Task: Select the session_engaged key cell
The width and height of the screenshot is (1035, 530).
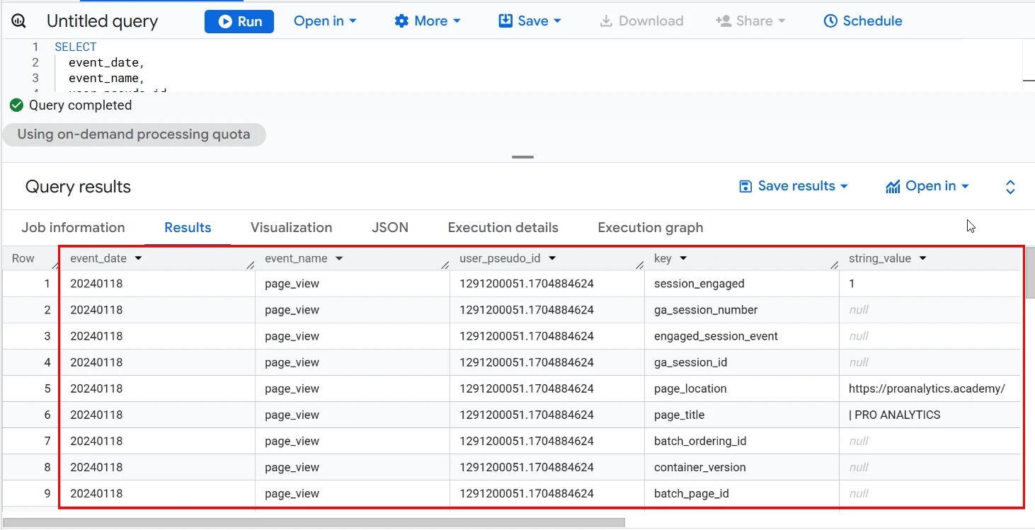Action: [741, 284]
